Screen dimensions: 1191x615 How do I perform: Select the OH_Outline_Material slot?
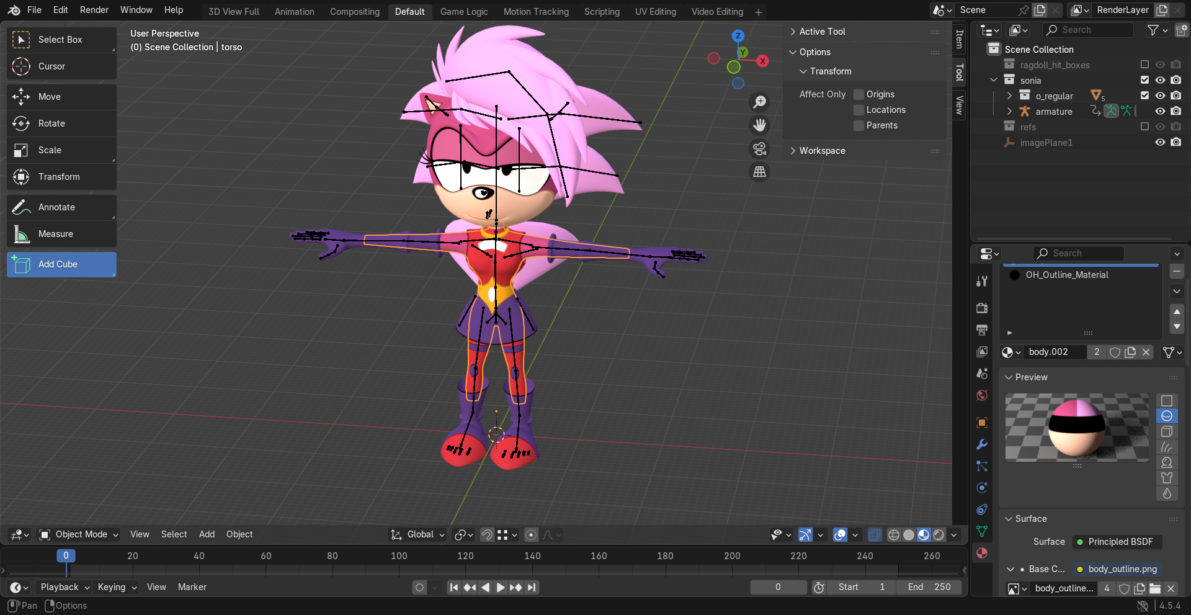click(1081, 275)
